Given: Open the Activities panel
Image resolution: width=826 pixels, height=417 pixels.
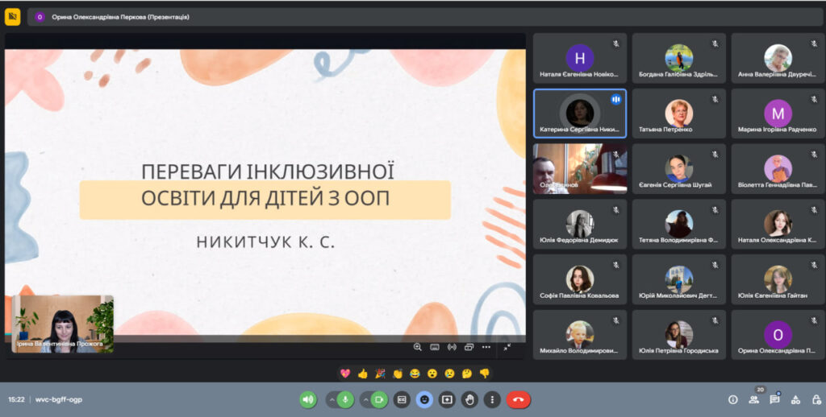Looking at the screenshot, I should 795,399.
